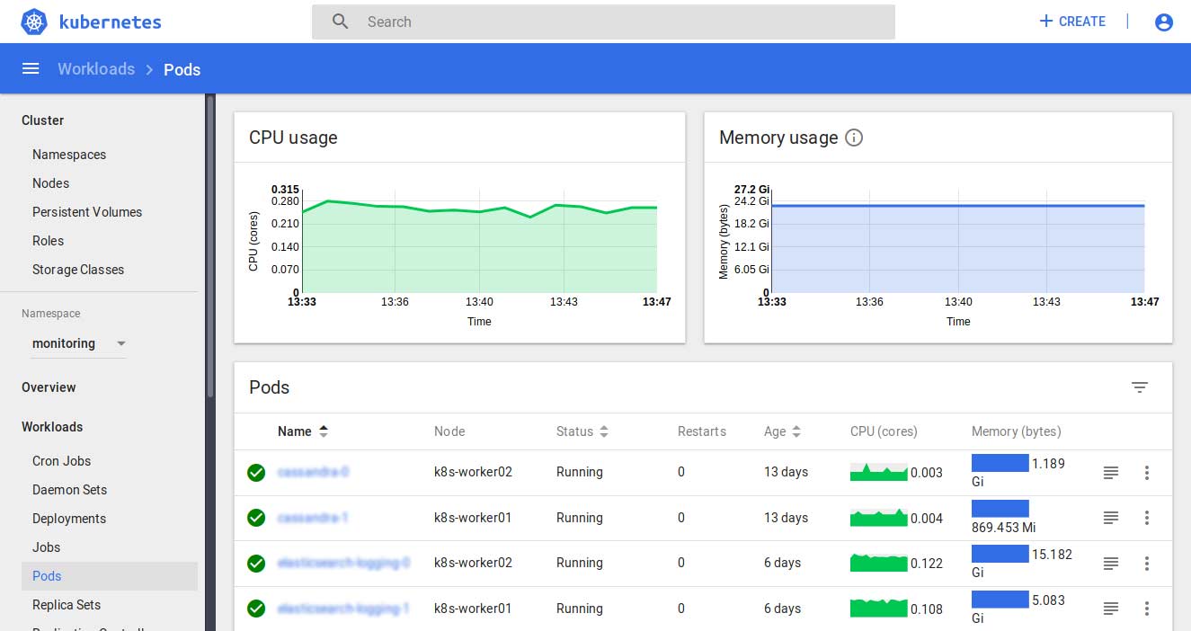The width and height of the screenshot is (1191, 631).
Task: Click k8s-worker01 in the cassandra-1 row
Action: 473,518
